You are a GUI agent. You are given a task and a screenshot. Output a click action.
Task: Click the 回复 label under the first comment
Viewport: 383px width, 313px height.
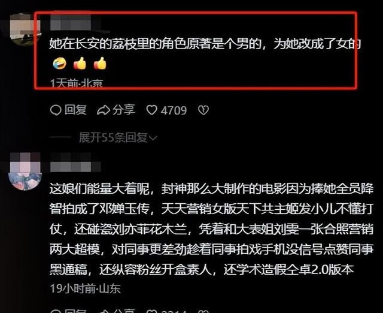tap(75, 110)
